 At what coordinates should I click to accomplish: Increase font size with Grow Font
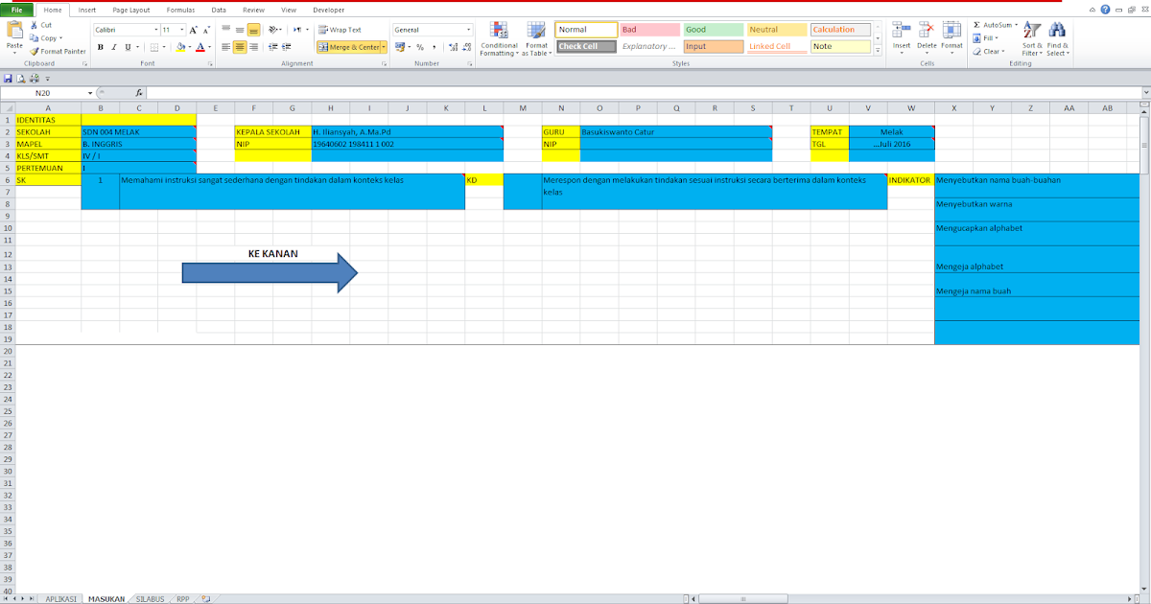coord(195,30)
